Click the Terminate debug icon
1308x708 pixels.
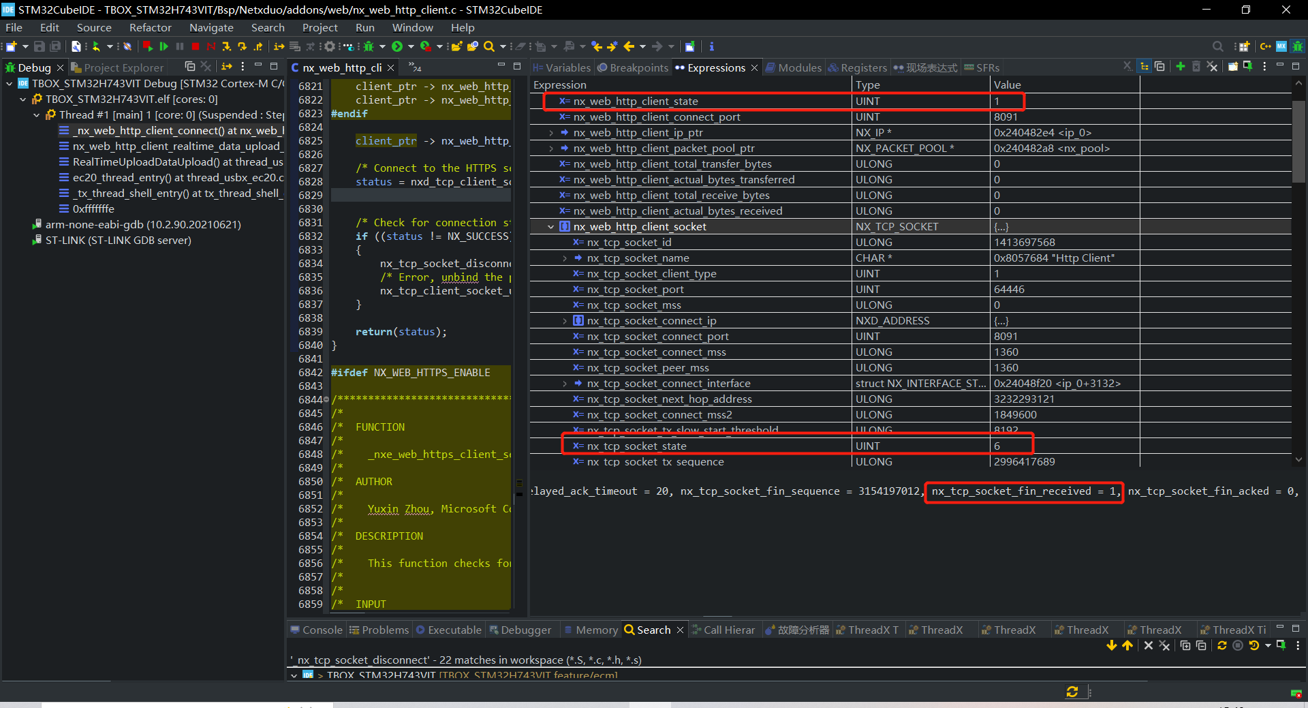click(194, 46)
